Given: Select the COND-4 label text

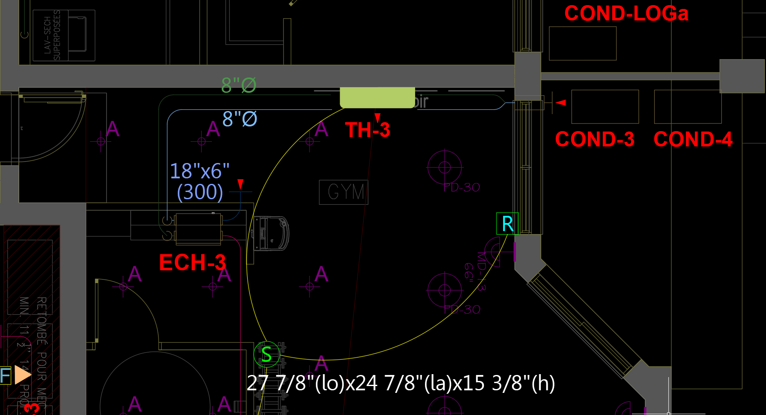Looking at the screenshot, I should [x=693, y=139].
